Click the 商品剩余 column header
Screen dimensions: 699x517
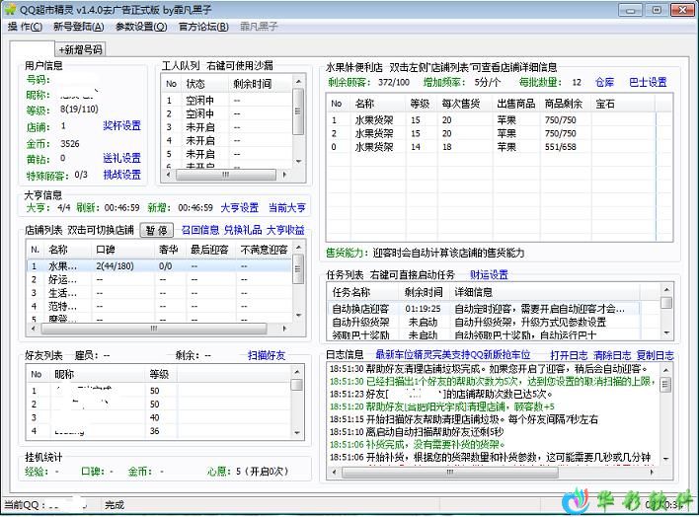click(x=564, y=104)
